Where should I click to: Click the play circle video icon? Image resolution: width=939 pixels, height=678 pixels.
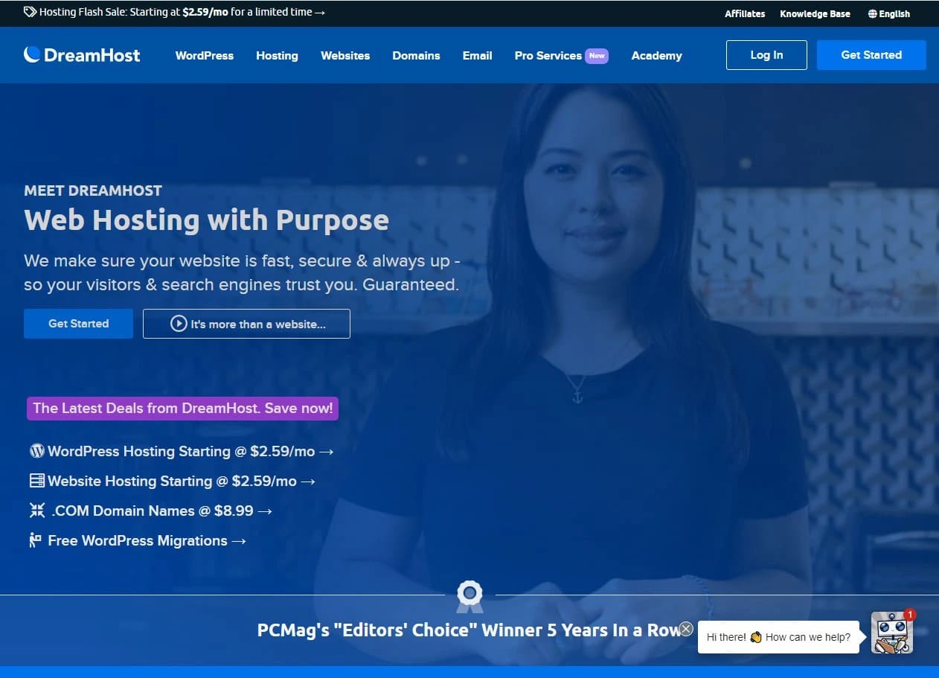pyautogui.click(x=179, y=324)
